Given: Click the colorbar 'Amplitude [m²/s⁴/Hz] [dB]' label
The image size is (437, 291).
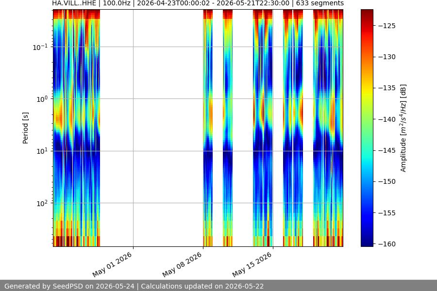Looking at the screenshot, I should [403, 128].
